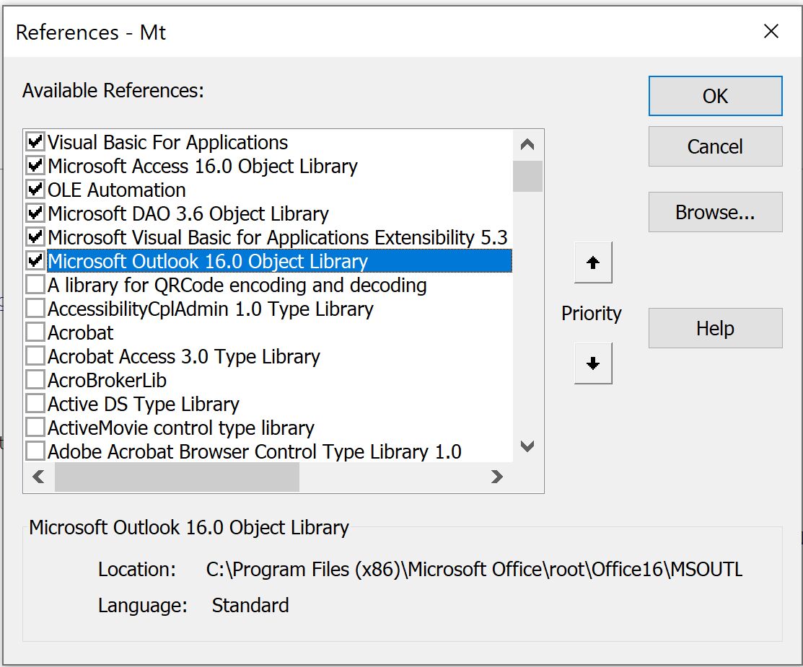Uncheck OLE Automation reference
The image size is (803, 667).
tap(35, 190)
